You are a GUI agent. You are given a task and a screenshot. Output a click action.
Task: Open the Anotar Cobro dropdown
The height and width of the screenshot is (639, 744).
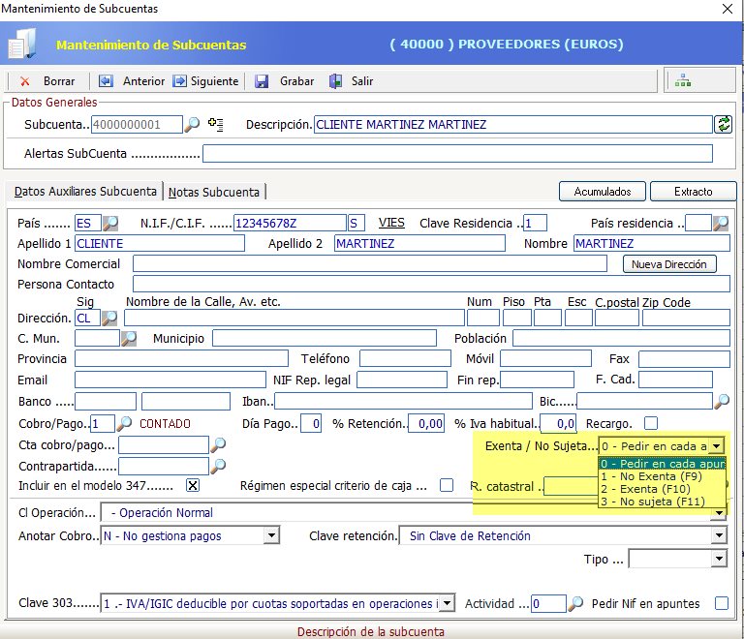point(271,535)
